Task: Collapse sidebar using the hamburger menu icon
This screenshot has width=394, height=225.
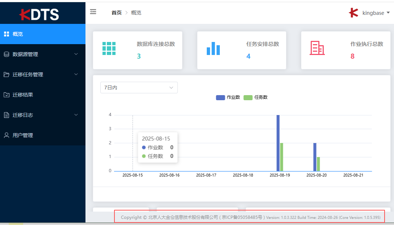Action: pyautogui.click(x=93, y=12)
